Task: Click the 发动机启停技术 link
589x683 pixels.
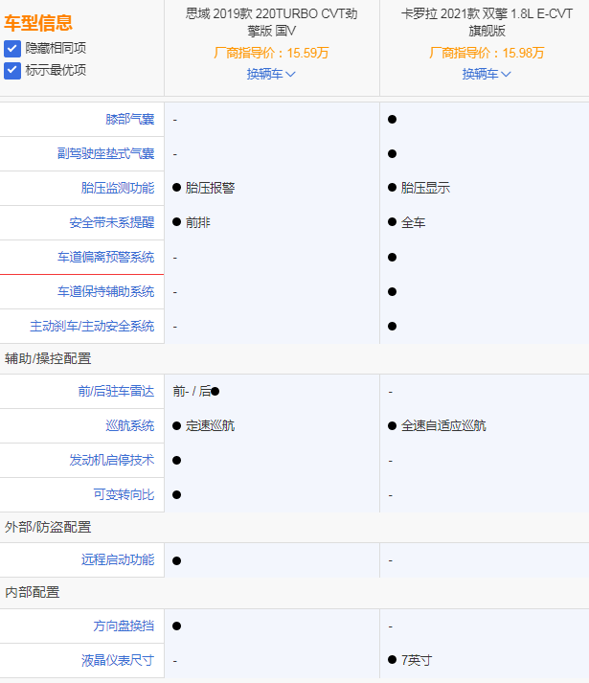Action: 111,461
